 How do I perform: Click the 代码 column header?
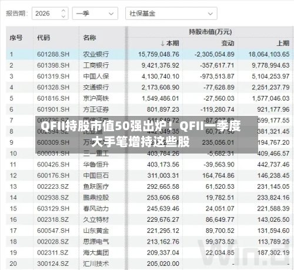44,38
